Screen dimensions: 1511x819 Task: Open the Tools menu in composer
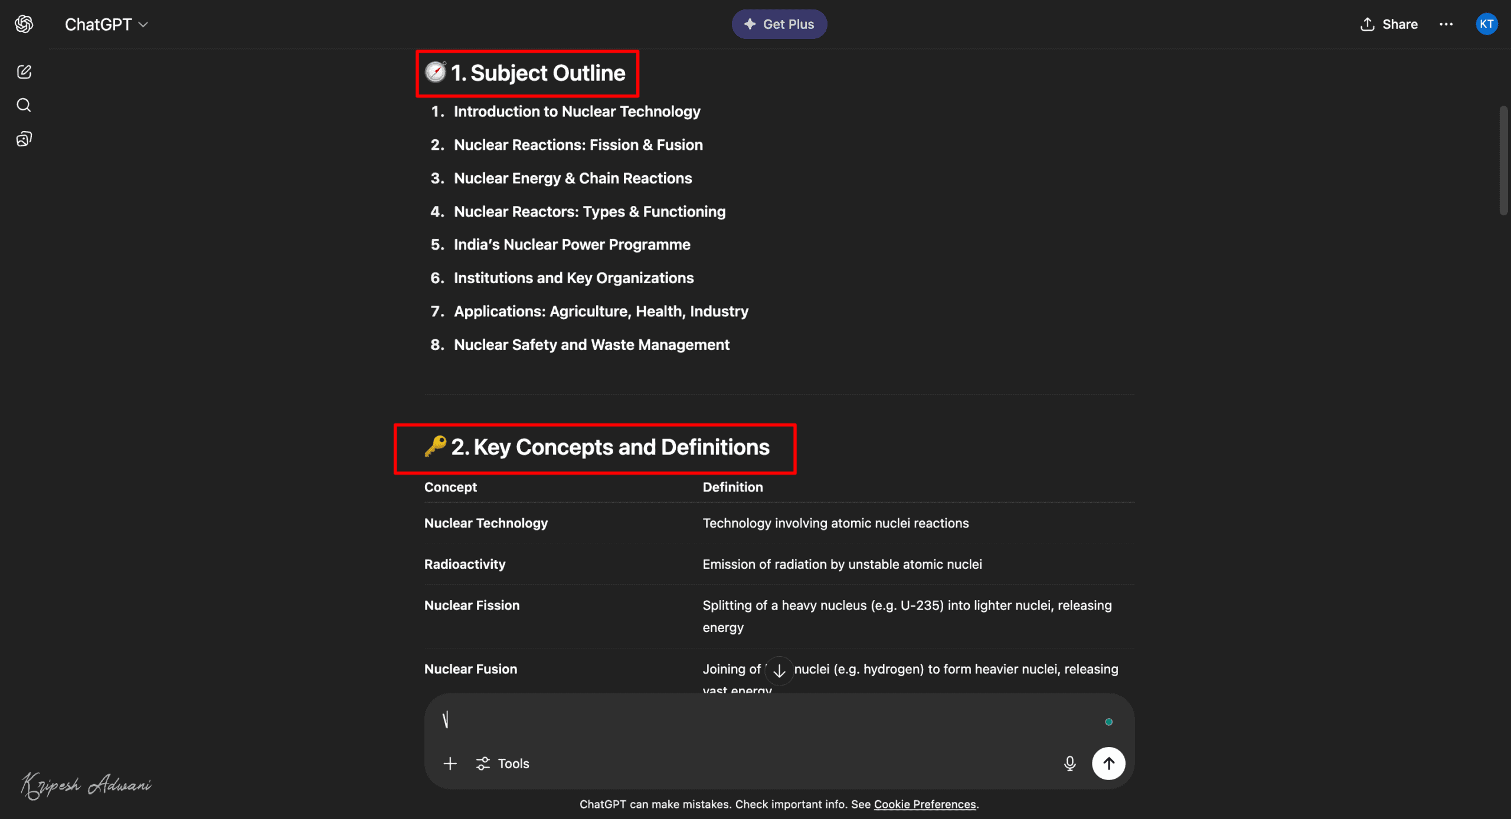pyautogui.click(x=503, y=764)
